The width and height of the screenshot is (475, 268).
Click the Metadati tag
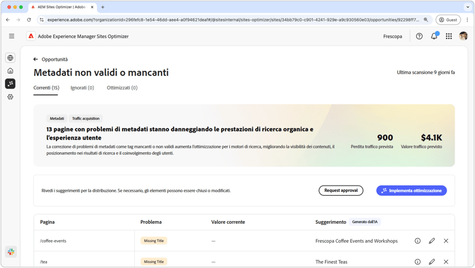click(57, 118)
